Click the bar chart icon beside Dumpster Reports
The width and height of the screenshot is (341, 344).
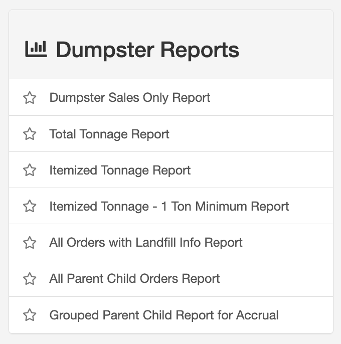tap(36, 49)
